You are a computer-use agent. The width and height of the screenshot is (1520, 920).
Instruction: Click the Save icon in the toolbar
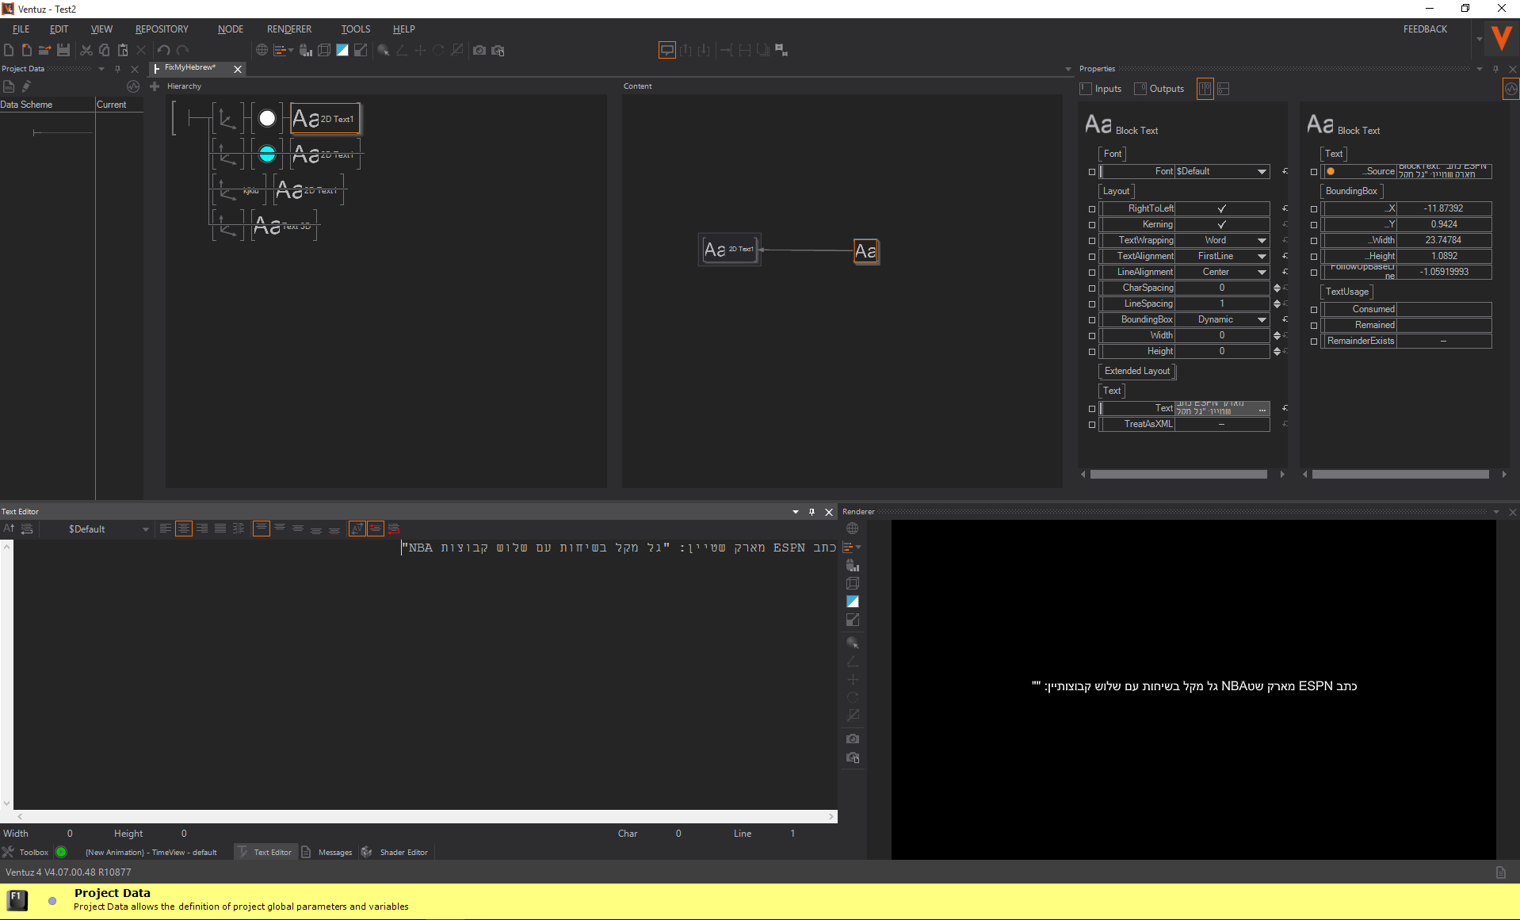[x=63, y=50]
